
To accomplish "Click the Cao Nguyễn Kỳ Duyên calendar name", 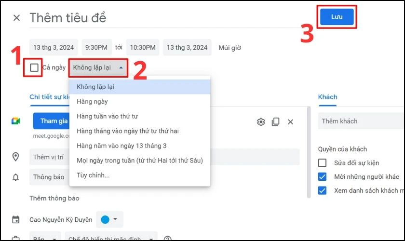I will 61,220.
